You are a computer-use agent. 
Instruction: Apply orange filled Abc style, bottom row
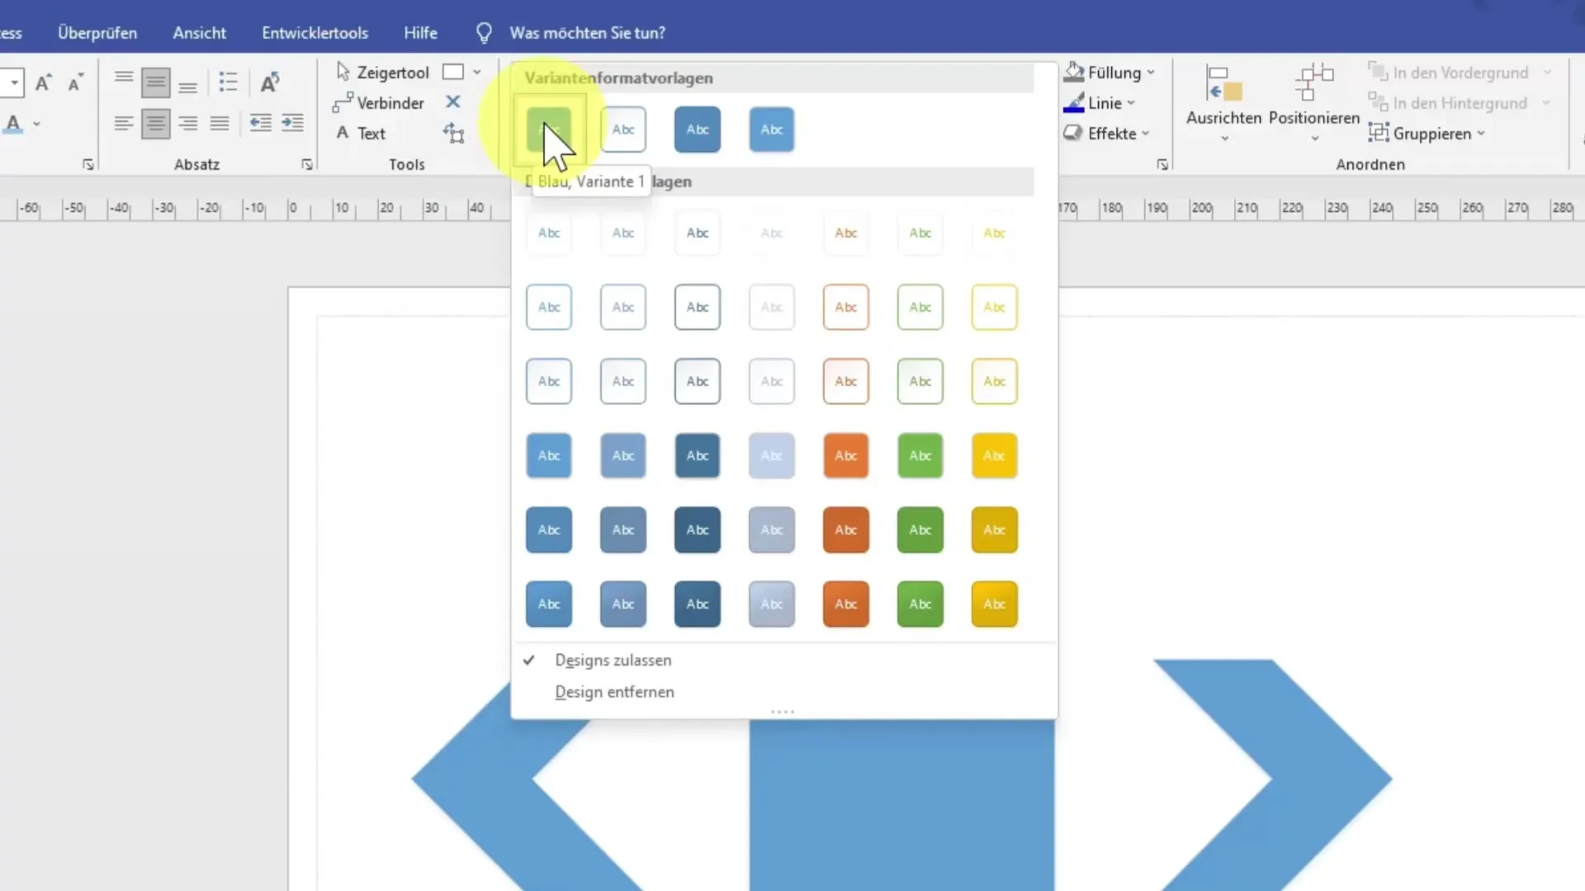(846, 604)
